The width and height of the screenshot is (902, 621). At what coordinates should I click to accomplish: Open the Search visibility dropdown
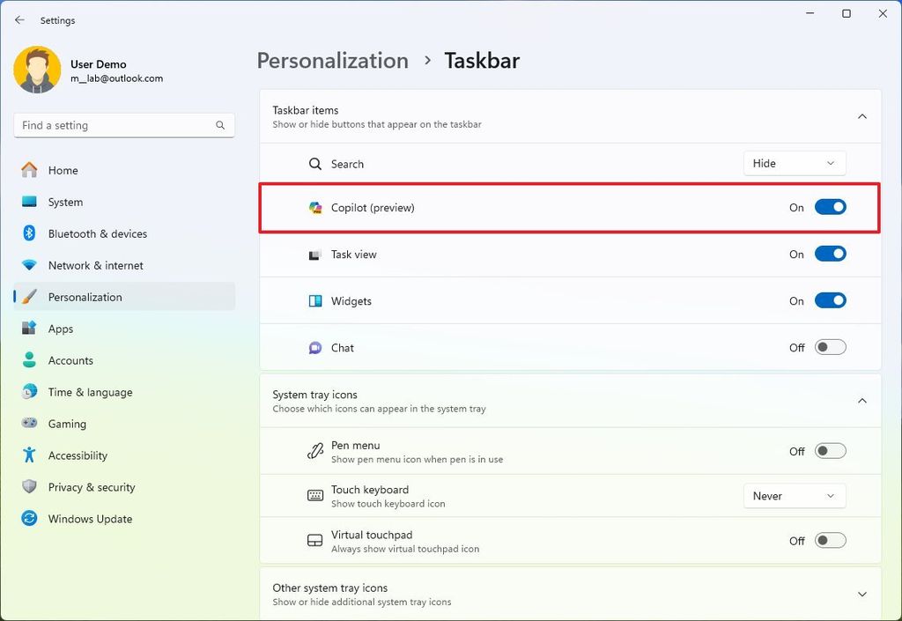coord(794,163)
